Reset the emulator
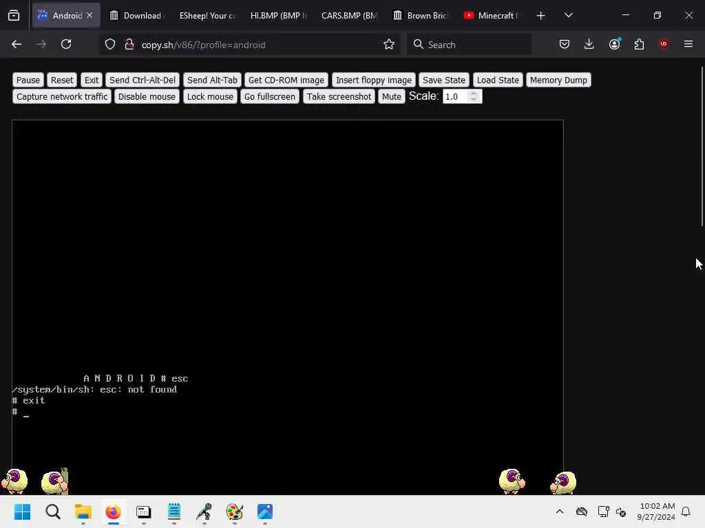The height and width of the screenshot is (528, 705). point(61,80)
